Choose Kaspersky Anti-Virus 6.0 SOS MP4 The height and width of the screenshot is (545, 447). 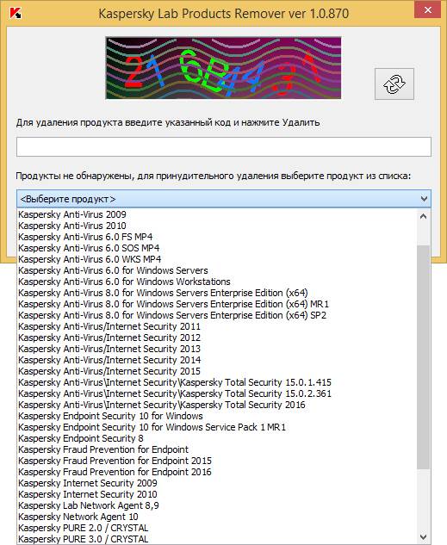217,248
